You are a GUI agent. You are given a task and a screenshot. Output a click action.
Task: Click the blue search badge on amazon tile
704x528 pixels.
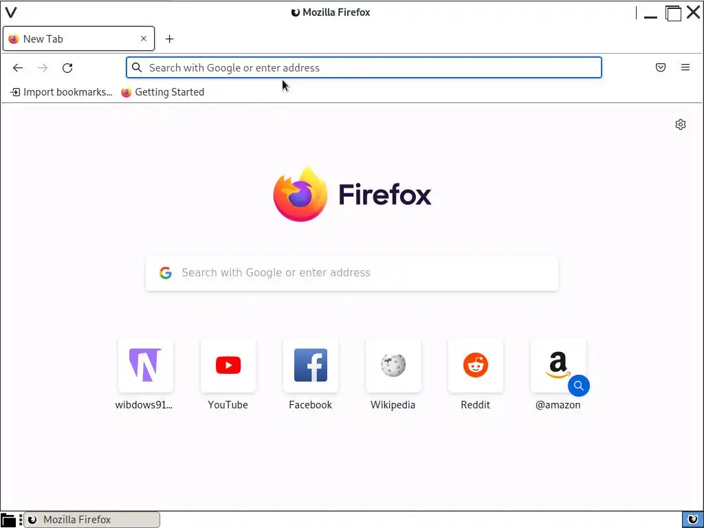[x=579, y=386]
